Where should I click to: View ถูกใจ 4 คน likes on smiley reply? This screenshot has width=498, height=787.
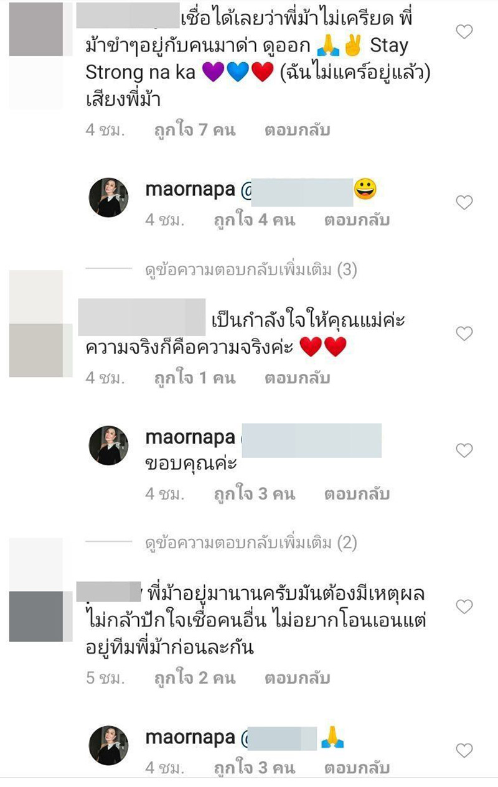(x=255, y=220)
